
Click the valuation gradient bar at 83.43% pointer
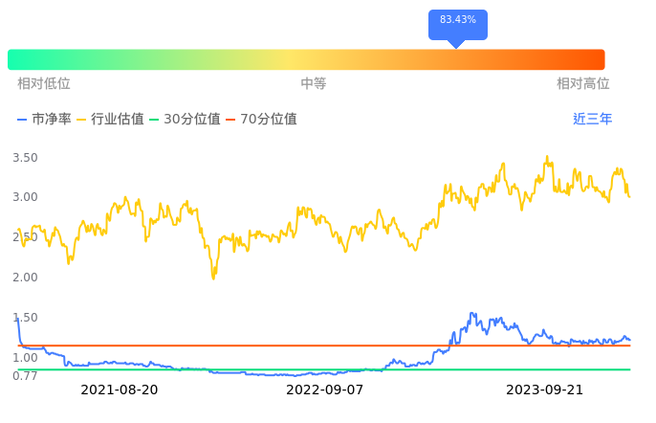point(457,59)
